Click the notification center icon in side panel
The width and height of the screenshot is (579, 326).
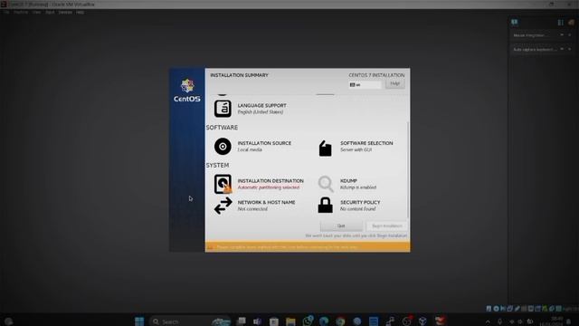click(515, 22)
